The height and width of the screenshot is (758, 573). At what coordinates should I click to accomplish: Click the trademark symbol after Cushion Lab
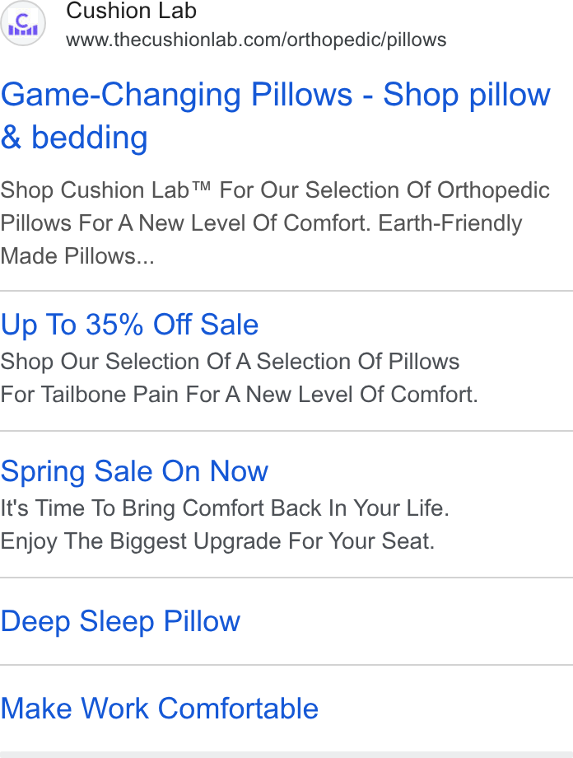(202, 185)
